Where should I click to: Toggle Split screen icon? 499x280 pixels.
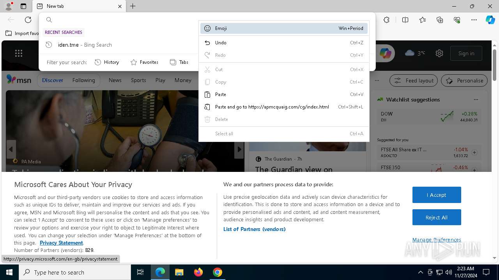tap(405, 20)
